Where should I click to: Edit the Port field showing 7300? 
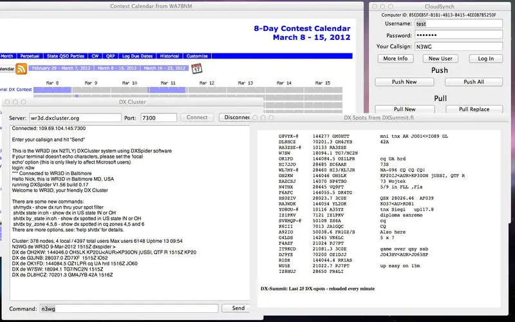point(158,118)
